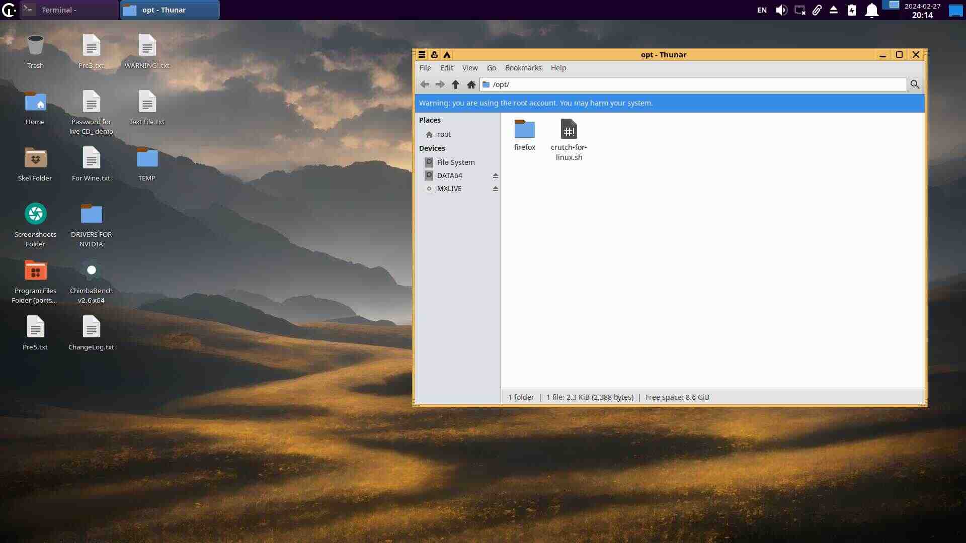Click the /opt/ location path field
The height and width of the screenshot is (543, 966).
694,84
